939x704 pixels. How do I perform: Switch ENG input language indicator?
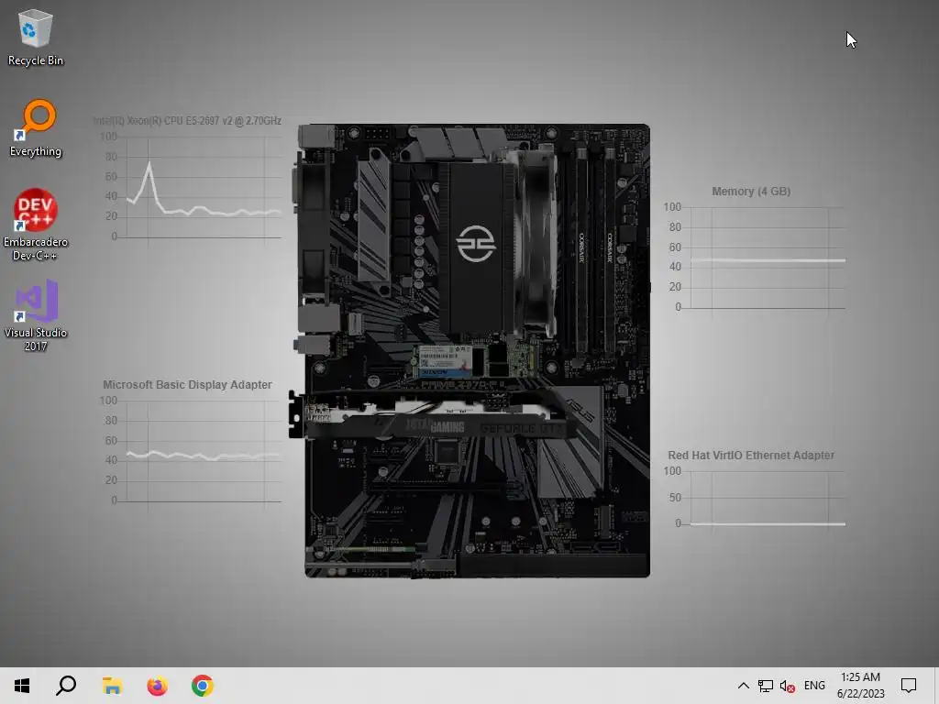[x=814, y=686]
